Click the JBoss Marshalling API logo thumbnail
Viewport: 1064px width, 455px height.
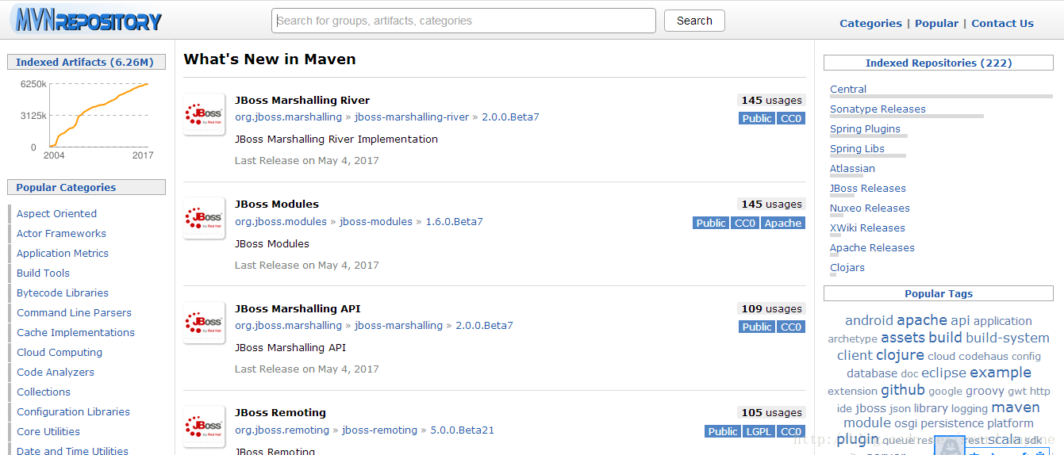(204, 323)
